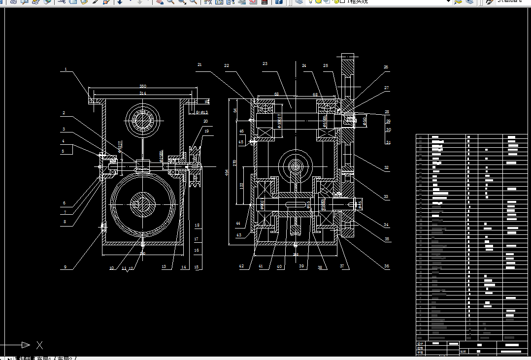Click the layout tab navigation arrow
The image size is (531, 360).
point(8,359)
